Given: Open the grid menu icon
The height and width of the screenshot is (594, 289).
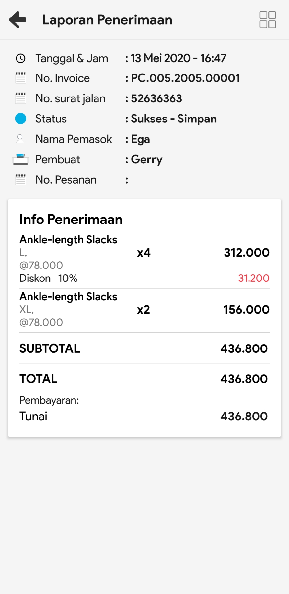Looking at the screenshot, I should click(x=267, y=20).
